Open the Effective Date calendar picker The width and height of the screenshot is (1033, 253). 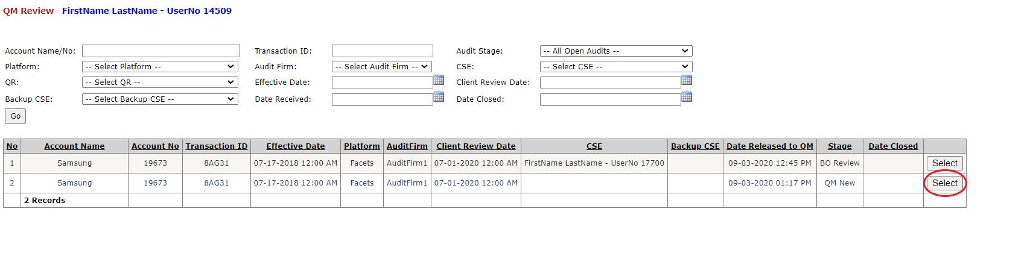439,80
